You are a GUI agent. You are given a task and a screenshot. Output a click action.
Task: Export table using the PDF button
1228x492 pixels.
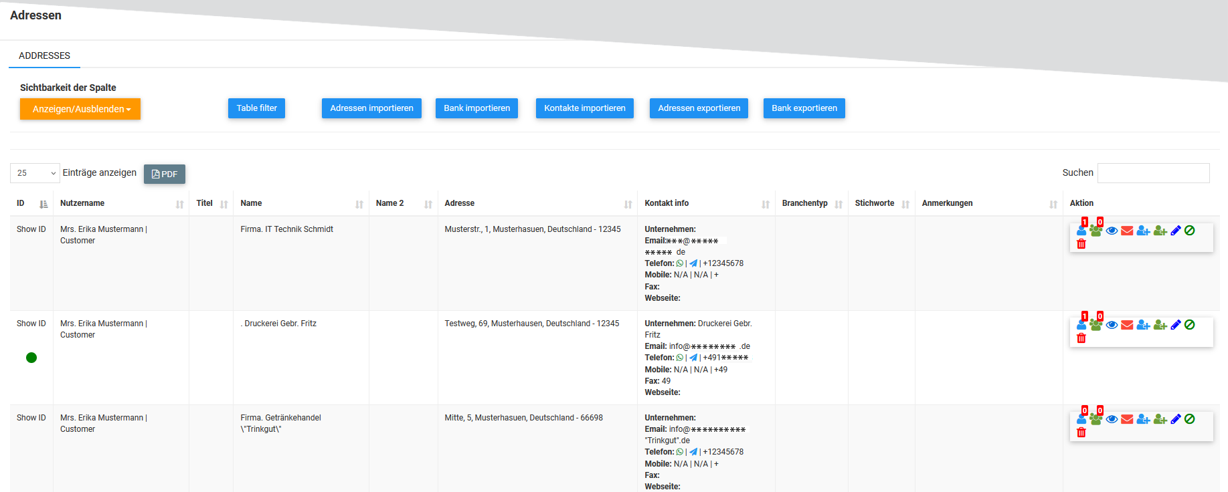165,174
